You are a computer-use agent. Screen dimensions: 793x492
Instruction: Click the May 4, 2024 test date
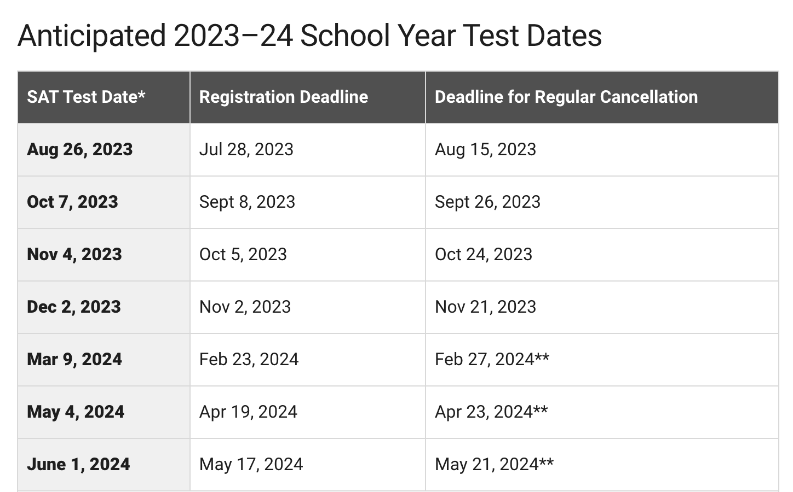[76, 412]
